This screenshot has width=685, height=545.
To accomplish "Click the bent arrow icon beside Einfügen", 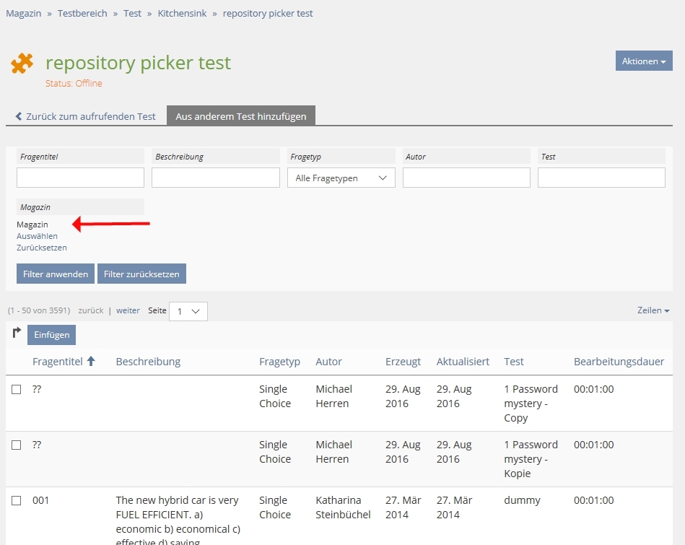I will pos(17,333).
